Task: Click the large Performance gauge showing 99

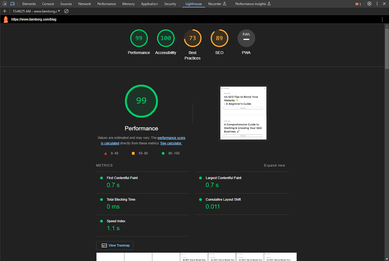Action: [141, 101]
